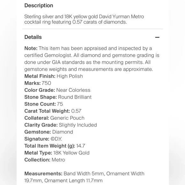Click the Color Grade Near Colorless line

coord(57,90)
